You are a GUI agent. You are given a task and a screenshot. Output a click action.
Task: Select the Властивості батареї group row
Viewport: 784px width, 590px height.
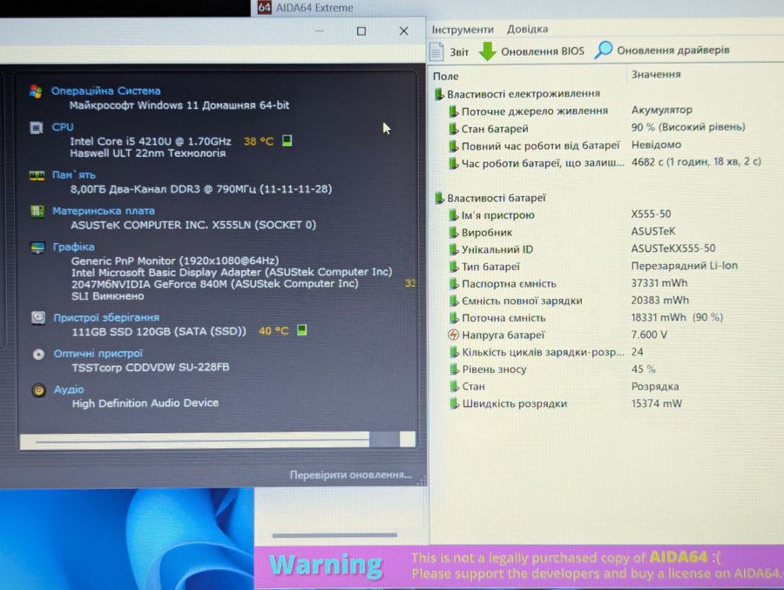point(490,198)
